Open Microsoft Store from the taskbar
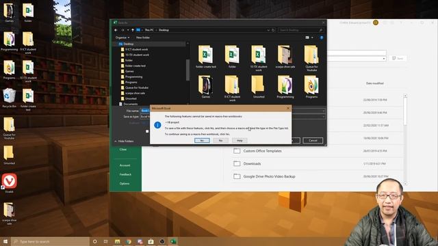The width and height of the screenshot is (438, 246). 151,241
